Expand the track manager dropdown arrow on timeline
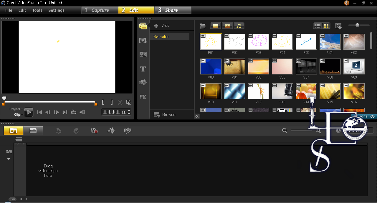Viewport: 377px width, 203px height. coord(9,159)
